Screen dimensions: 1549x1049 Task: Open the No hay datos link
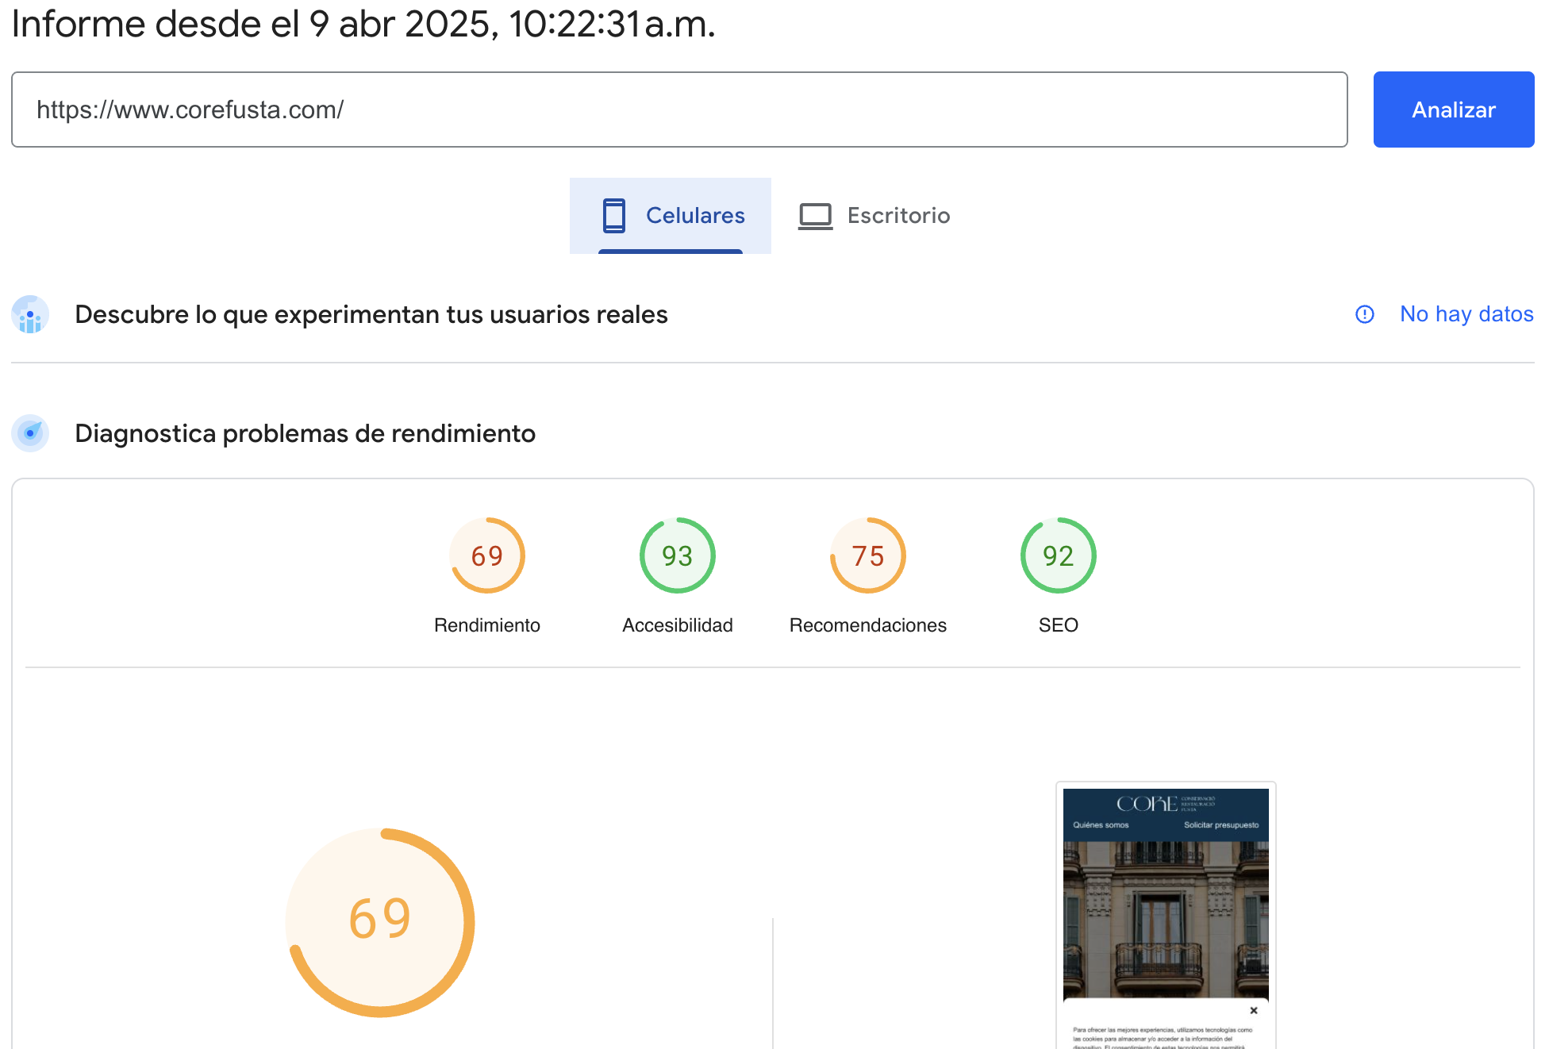click(1466, 314)
